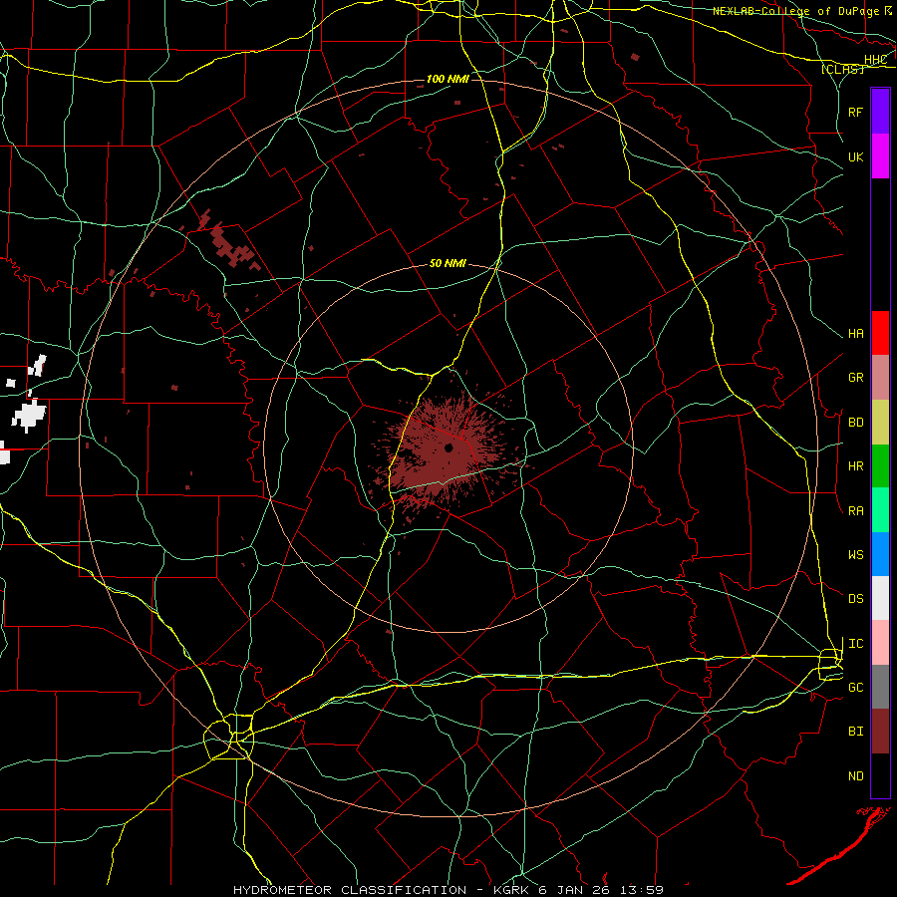Click the RA legend label
This screenshot has height=897, width=897.
click(x=856, y=511)
